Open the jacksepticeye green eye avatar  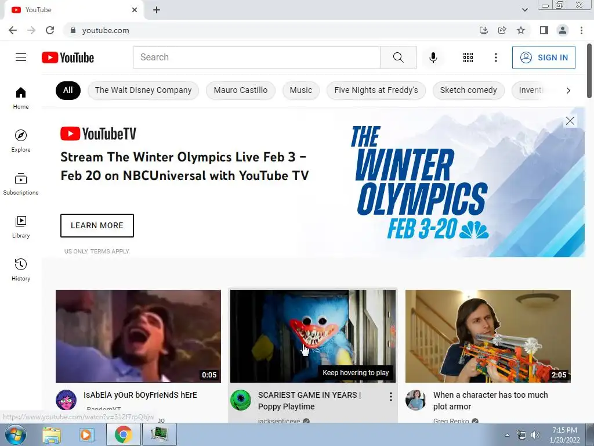click(241, 400)
